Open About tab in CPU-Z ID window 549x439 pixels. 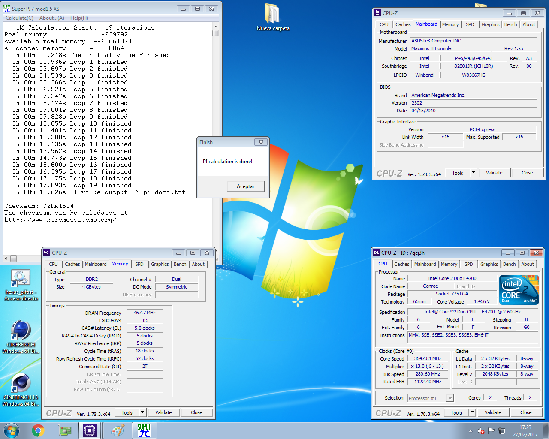[x=528, y=264]
